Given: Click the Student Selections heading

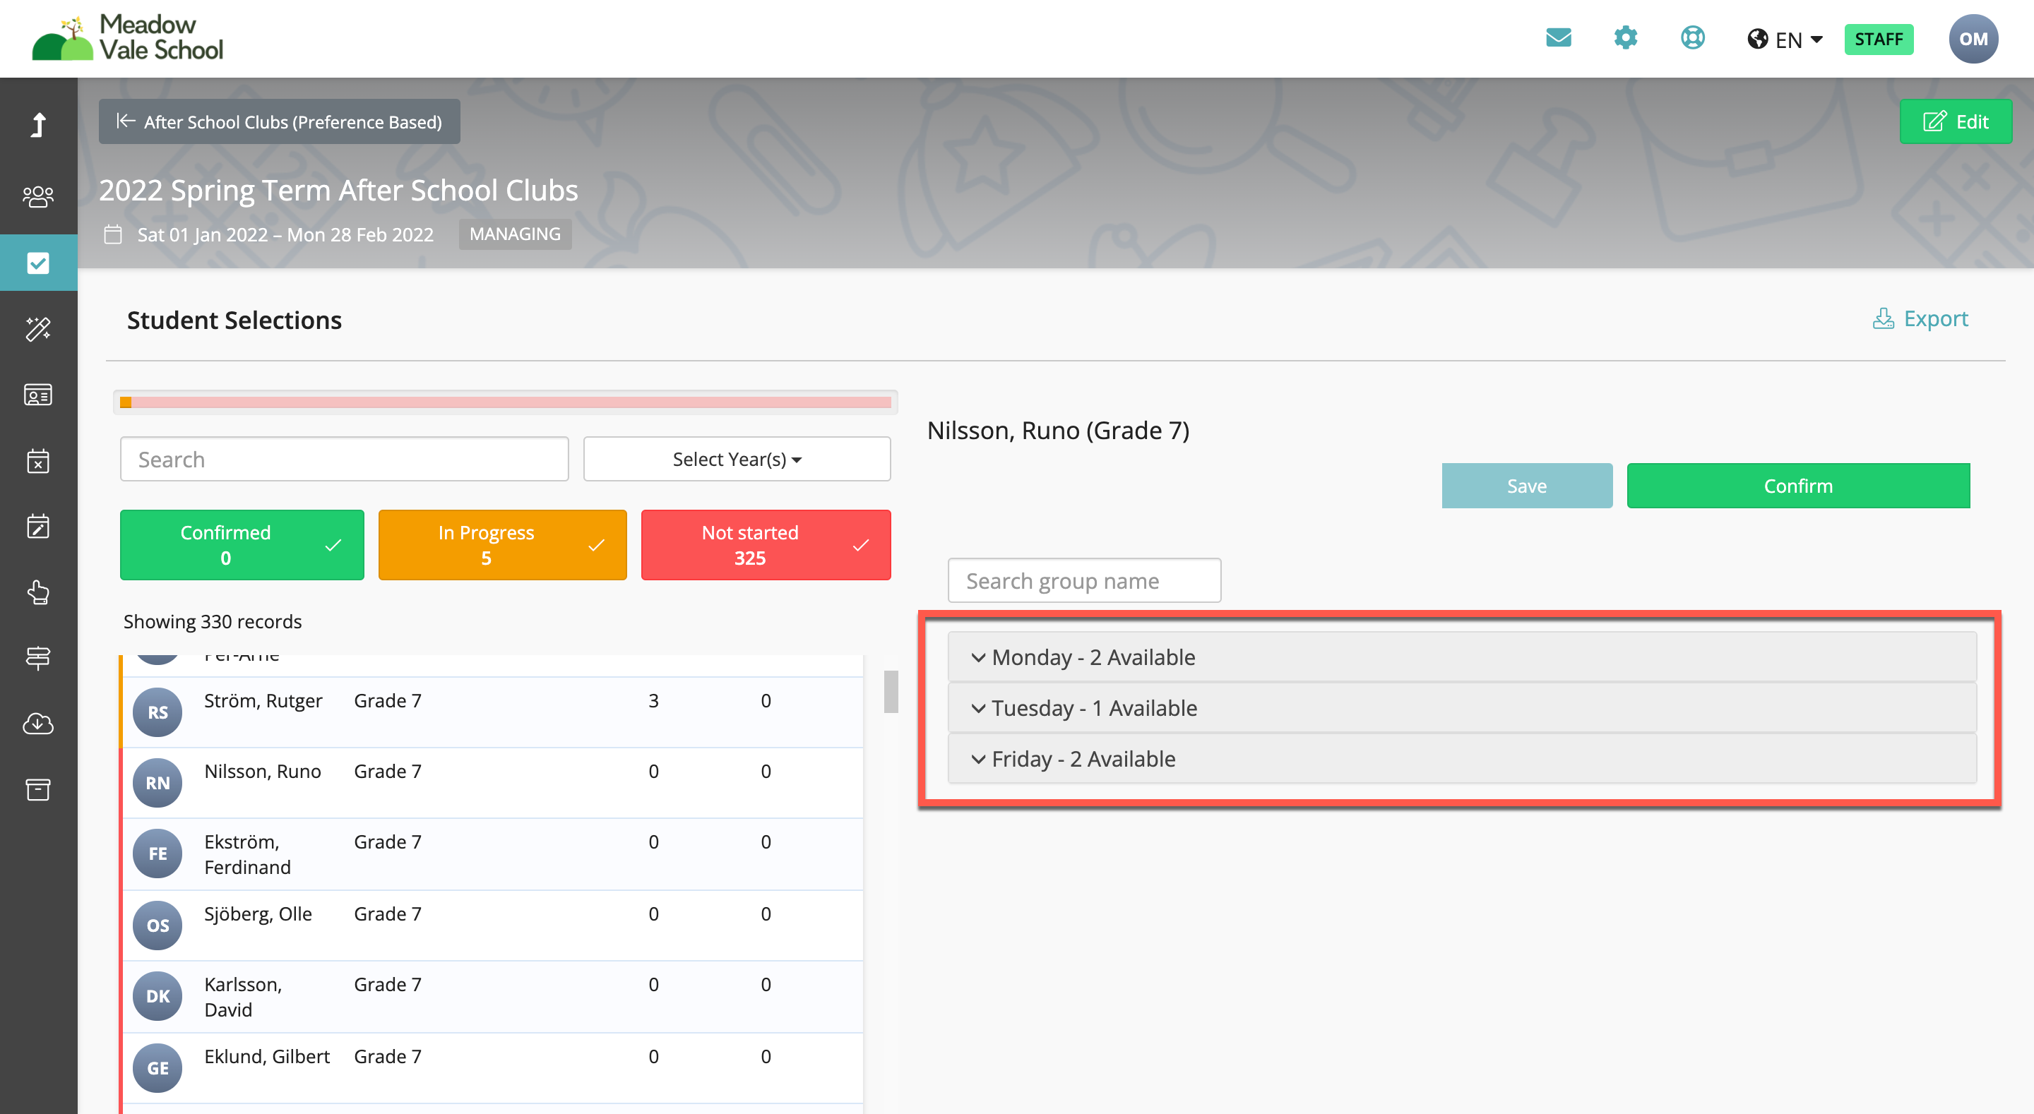Looking at the screenshot, I should (234, 320).
